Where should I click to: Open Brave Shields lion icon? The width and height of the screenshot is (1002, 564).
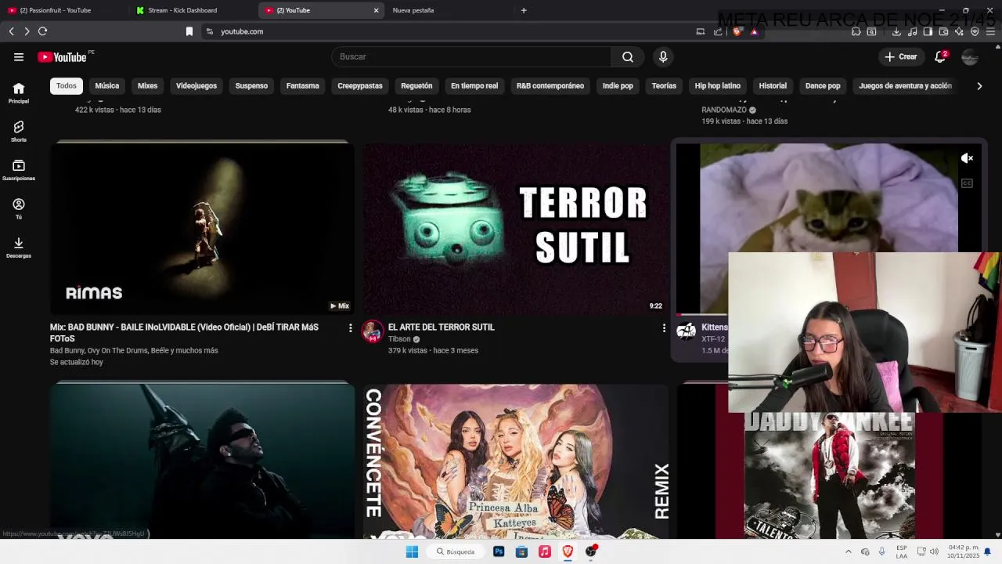(737, 31)
